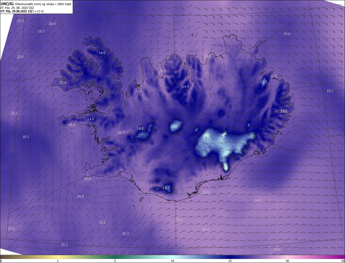Click the 23.2 value on the map

coord(284,111)
